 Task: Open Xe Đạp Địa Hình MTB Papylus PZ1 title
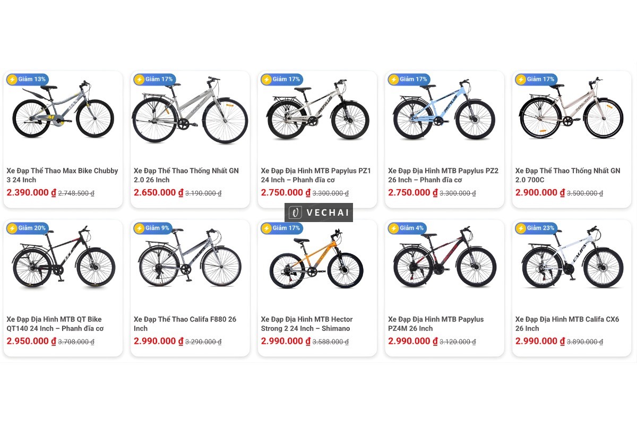(x=316, y=175)
